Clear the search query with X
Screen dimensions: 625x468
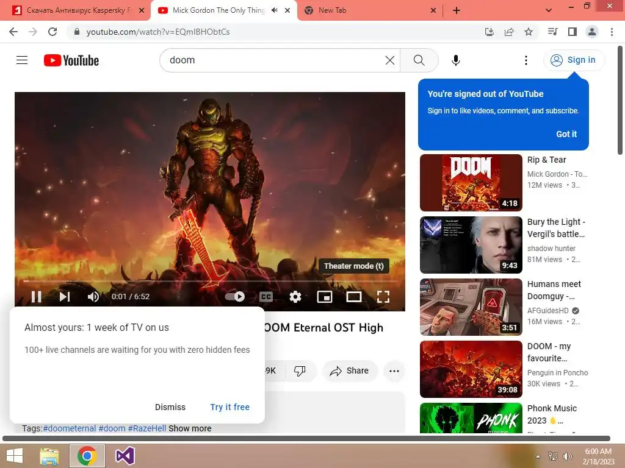pos(390,60)
